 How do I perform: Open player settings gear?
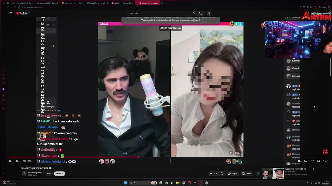[312, 161]
